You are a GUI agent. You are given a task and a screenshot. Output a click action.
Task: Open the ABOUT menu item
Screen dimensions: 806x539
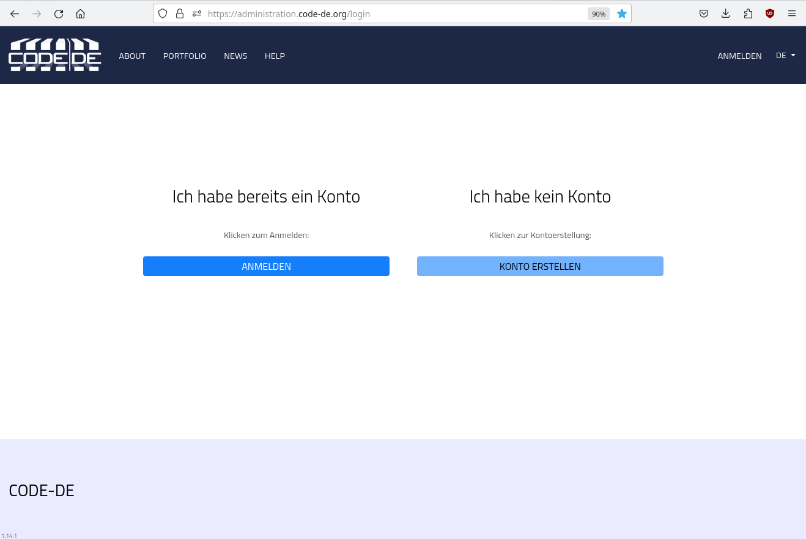132,56
